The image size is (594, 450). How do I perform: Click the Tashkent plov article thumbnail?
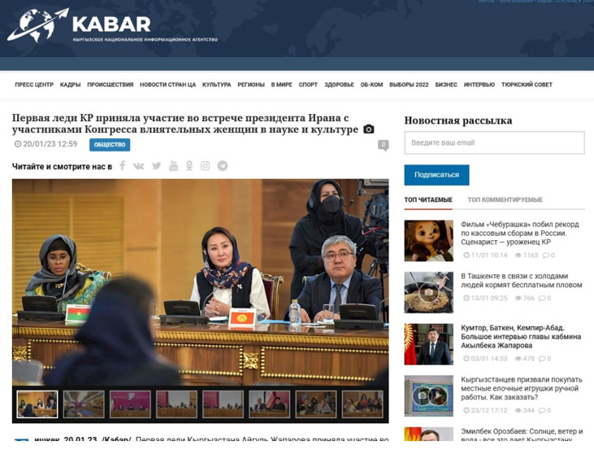click(x=428, y=292)
